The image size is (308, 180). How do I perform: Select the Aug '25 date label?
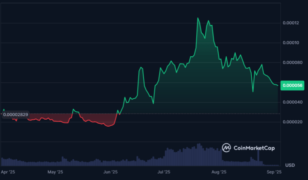(221, 173)
